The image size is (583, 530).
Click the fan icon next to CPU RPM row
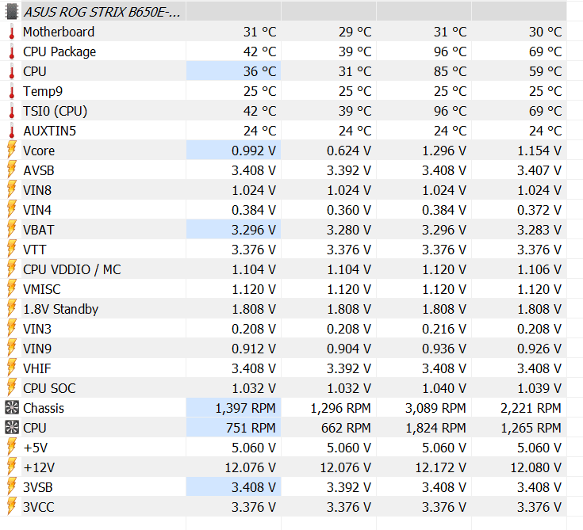pos(12,428)
